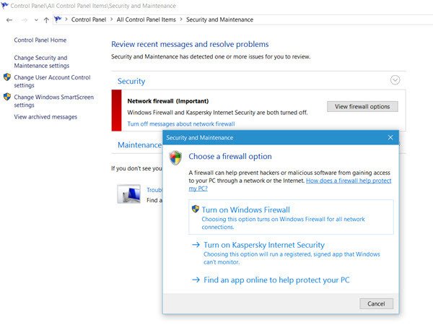
Task: Turn off messages about network firewall
Action: click(x=180, y=124)
